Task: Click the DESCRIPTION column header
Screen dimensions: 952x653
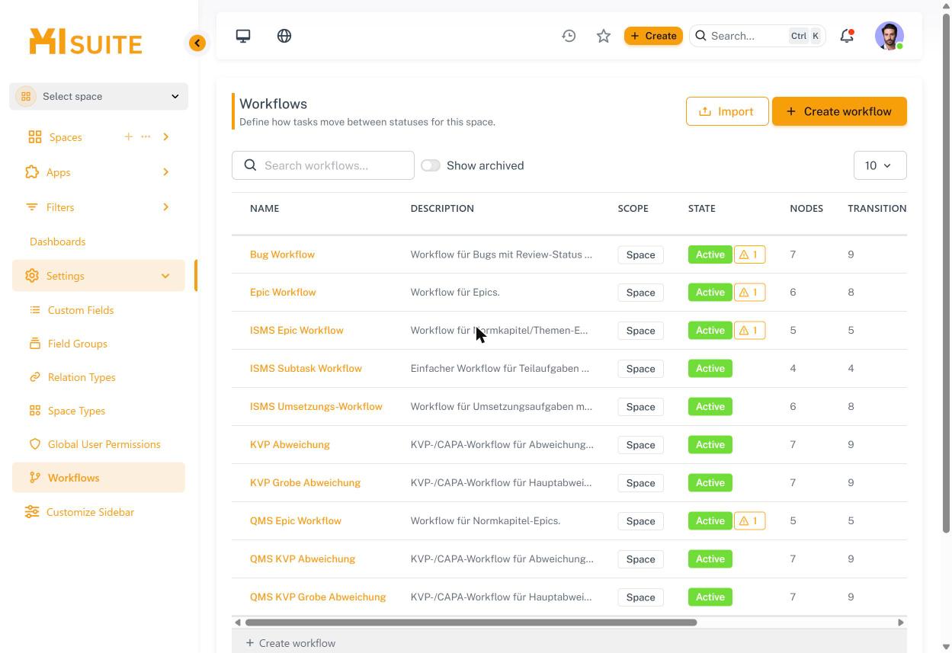Action: [x=442, y=208]
